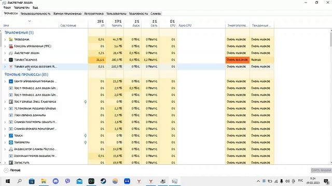
Task: Switch to the Журнал приложений tab
Action: 67,13
